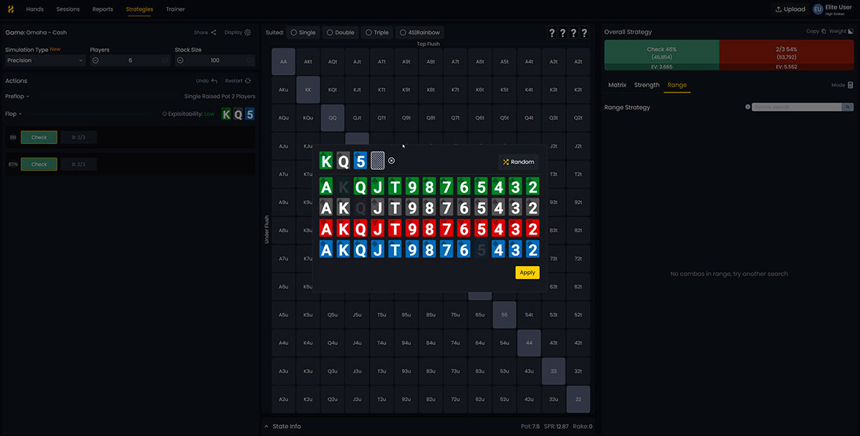The height and width of the screenshot is (436, 860).
Task: Click the Share icon next to Game header
Action: point(214,32)
